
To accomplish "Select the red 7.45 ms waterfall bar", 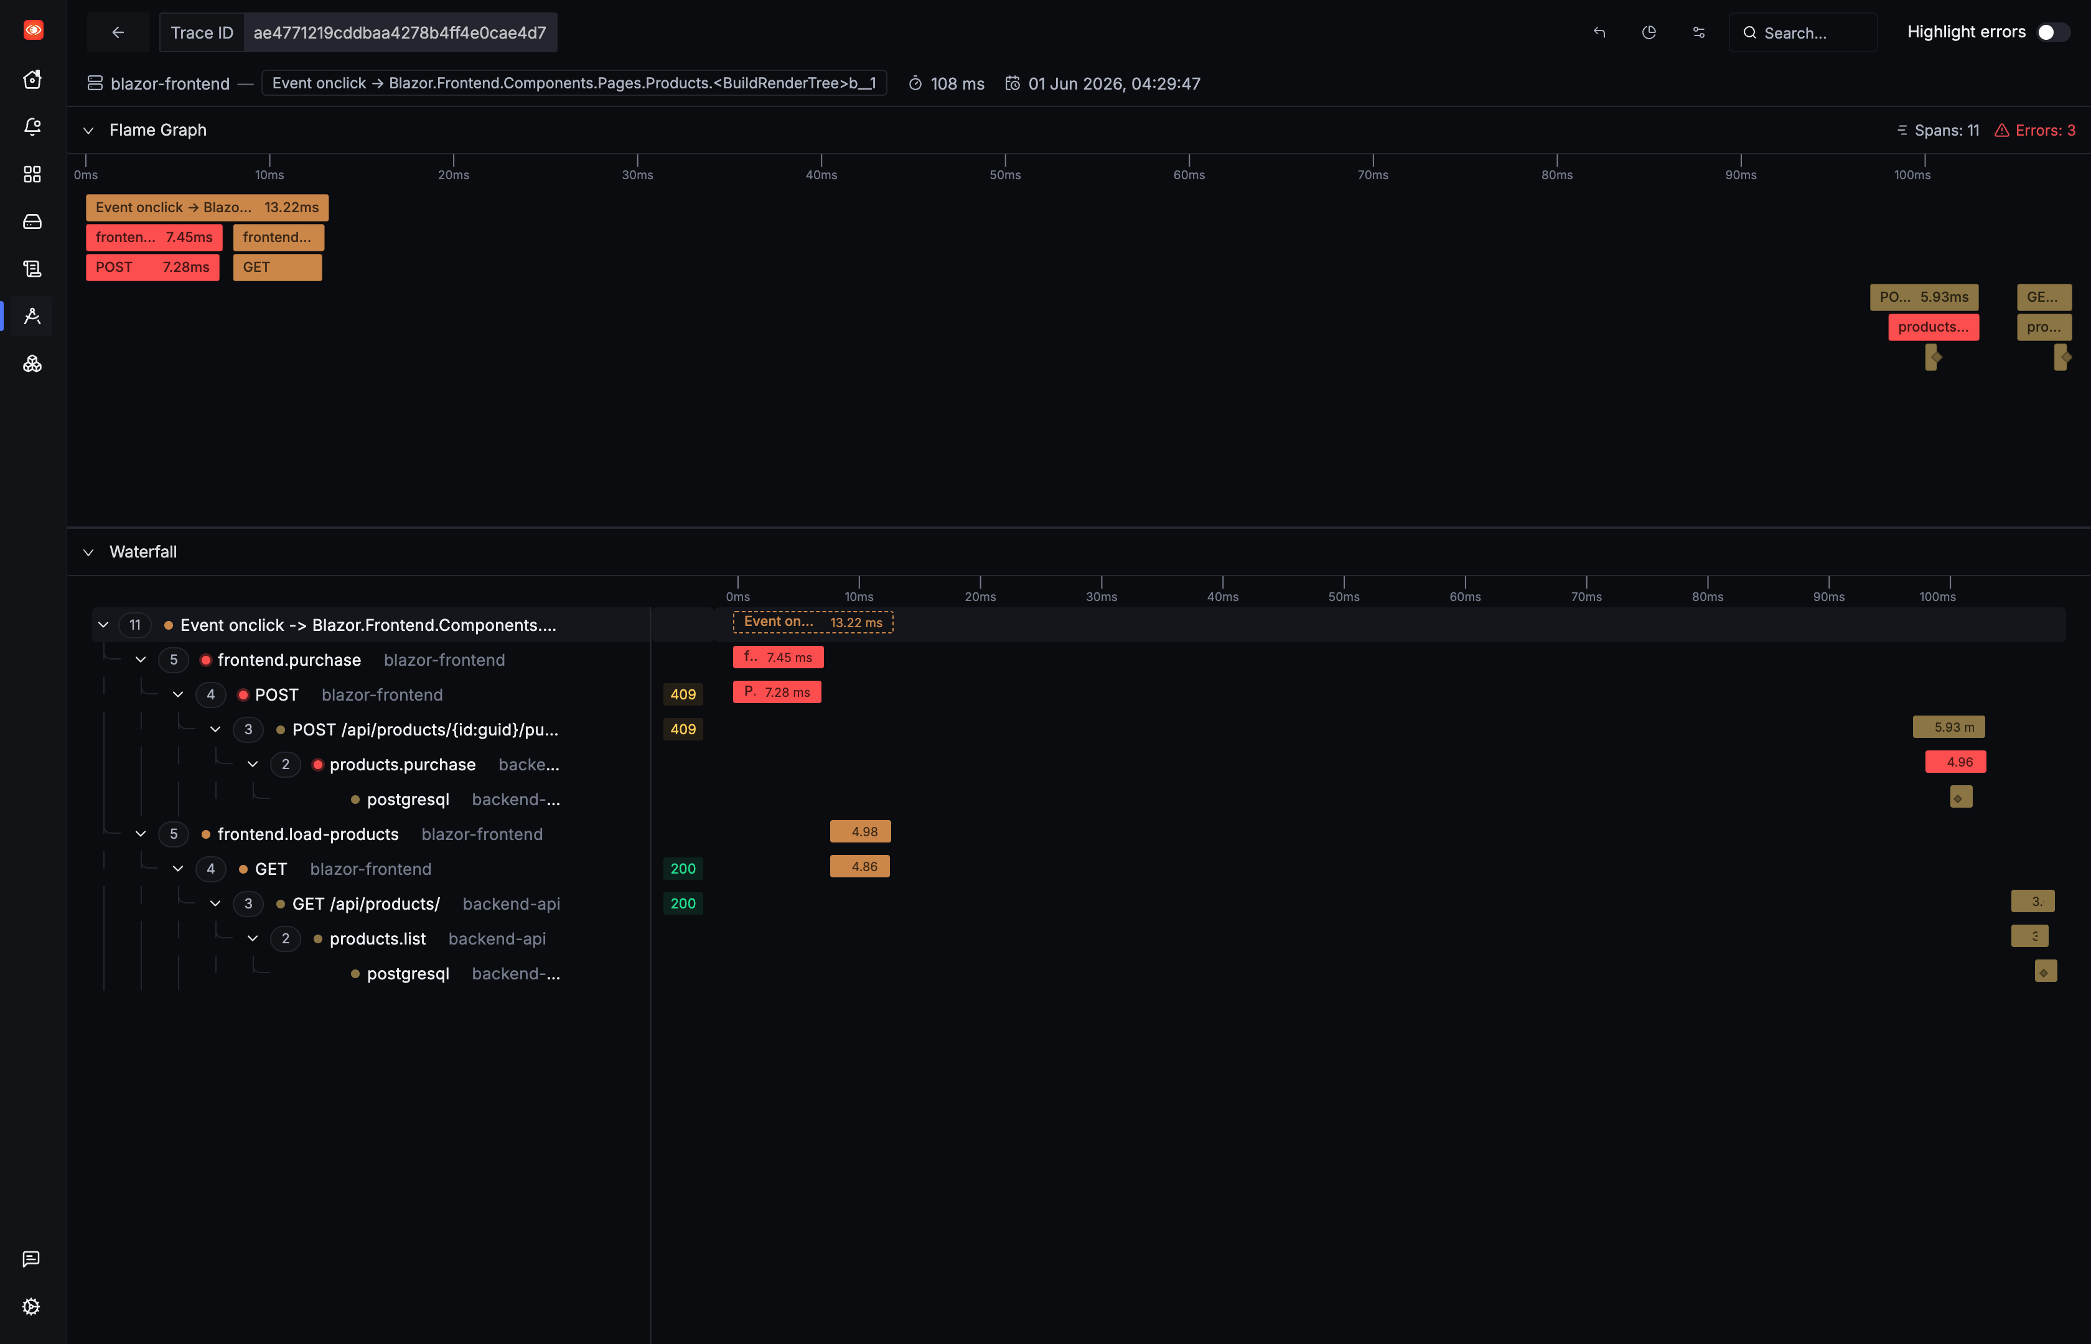I will tap(777, 657).
